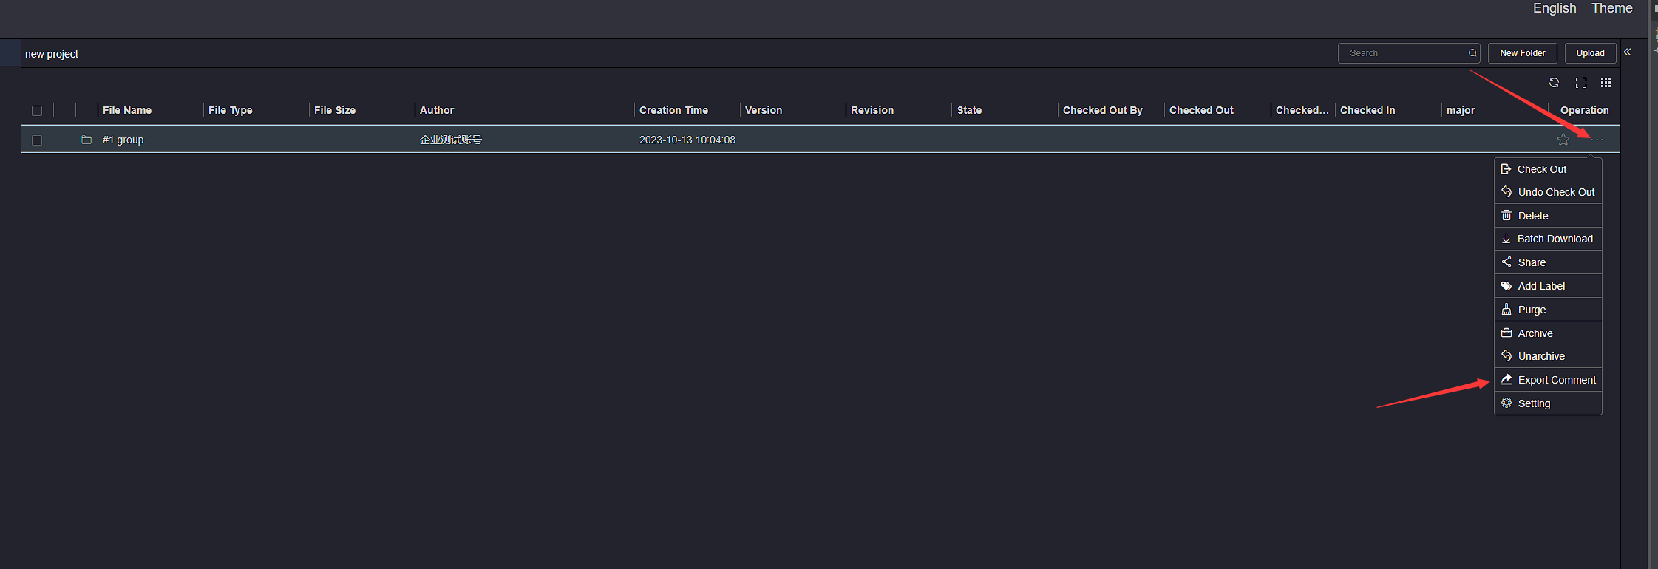Click the Check Out icon in menu
Image resolution: width=1658 pixels, height=569 pixels.
click(x=1506, y=169)
